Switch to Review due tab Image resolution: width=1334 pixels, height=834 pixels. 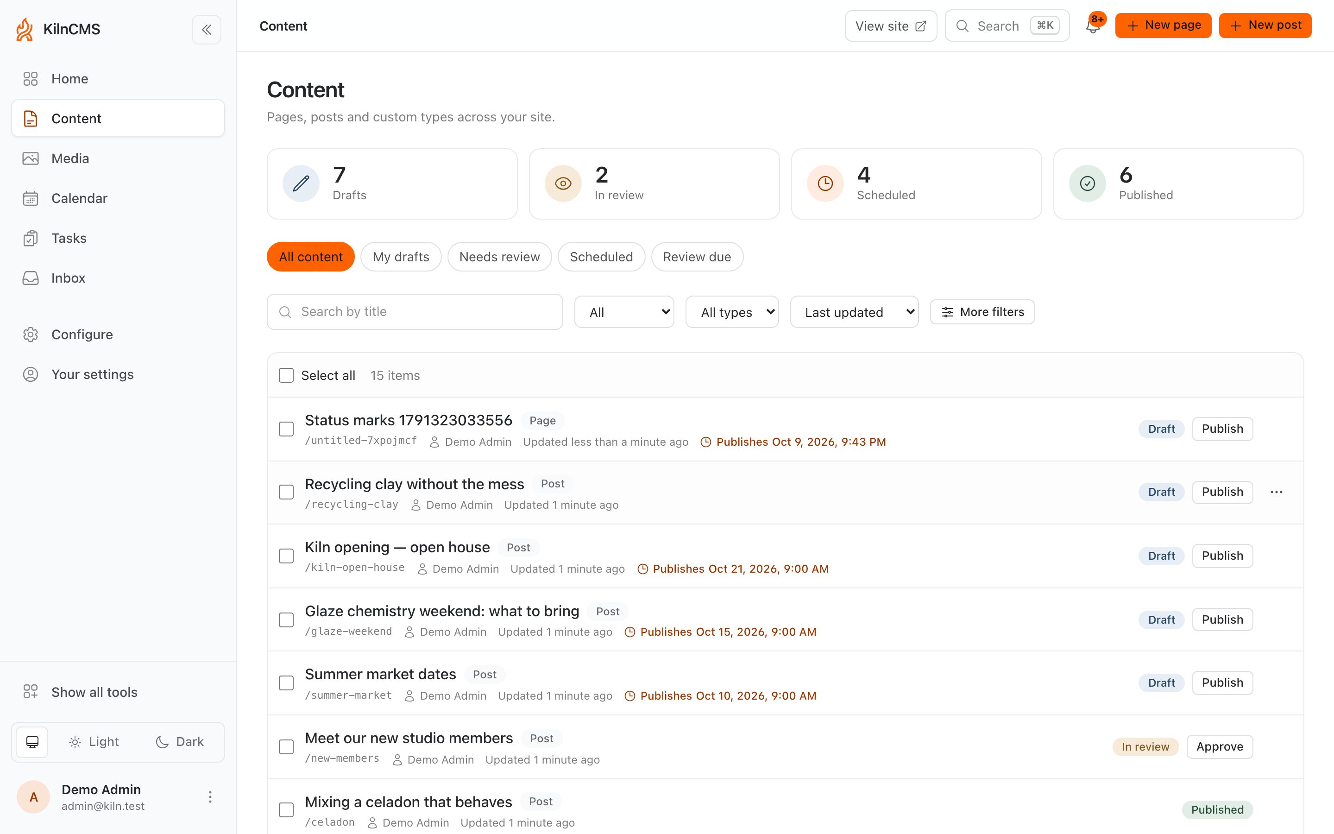coord(697,257)
